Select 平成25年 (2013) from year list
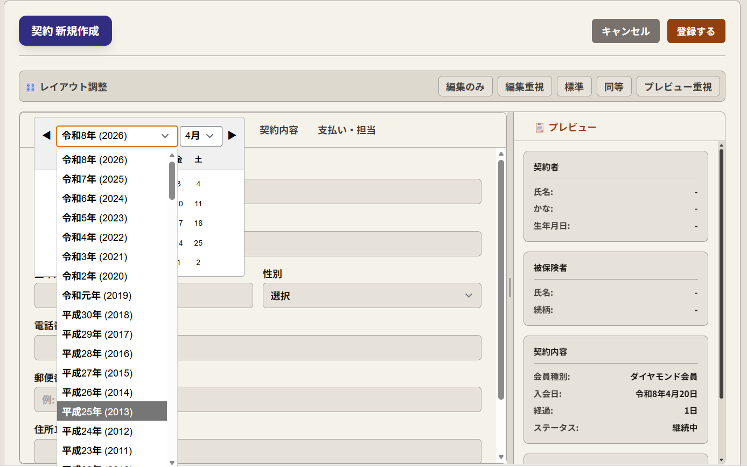The image size is (747, 467). 112,412
